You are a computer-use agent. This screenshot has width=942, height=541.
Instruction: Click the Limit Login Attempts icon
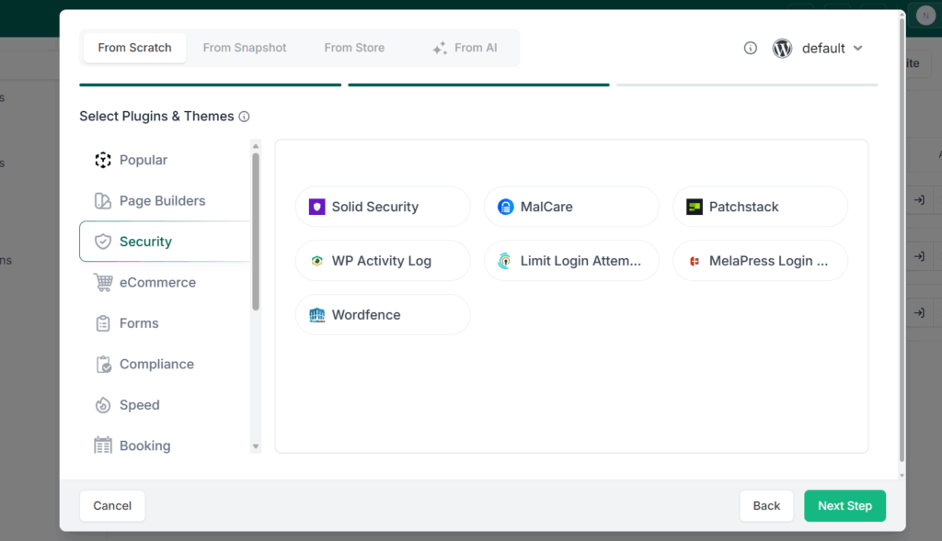coord(505,261)
